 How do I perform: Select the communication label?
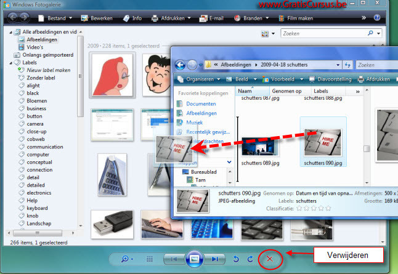tap(45, 147)
